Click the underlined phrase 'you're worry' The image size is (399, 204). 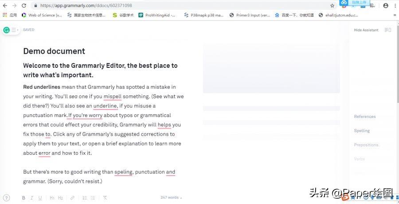[87, 115]
